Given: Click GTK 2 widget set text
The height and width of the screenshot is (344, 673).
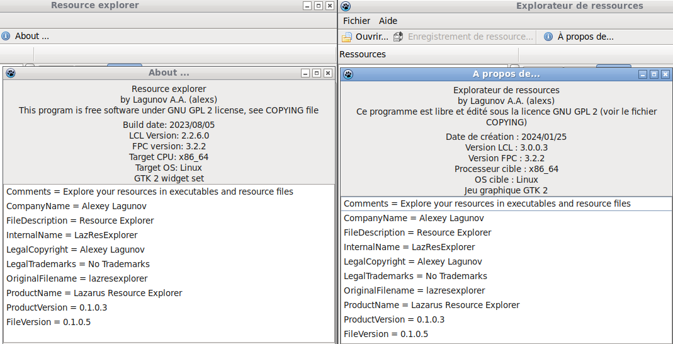Looking at the screenshot, I should point(169,178).
